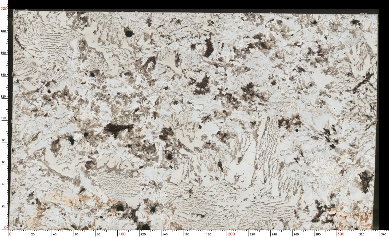This screenshot has width=389, height=238.
Task: Click the red 100 label on horizontal ruler
Action: 122,234
